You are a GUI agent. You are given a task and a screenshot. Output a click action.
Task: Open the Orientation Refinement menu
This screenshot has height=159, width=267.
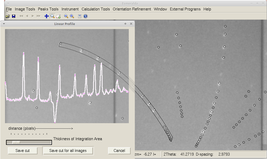tap(132, 9)
